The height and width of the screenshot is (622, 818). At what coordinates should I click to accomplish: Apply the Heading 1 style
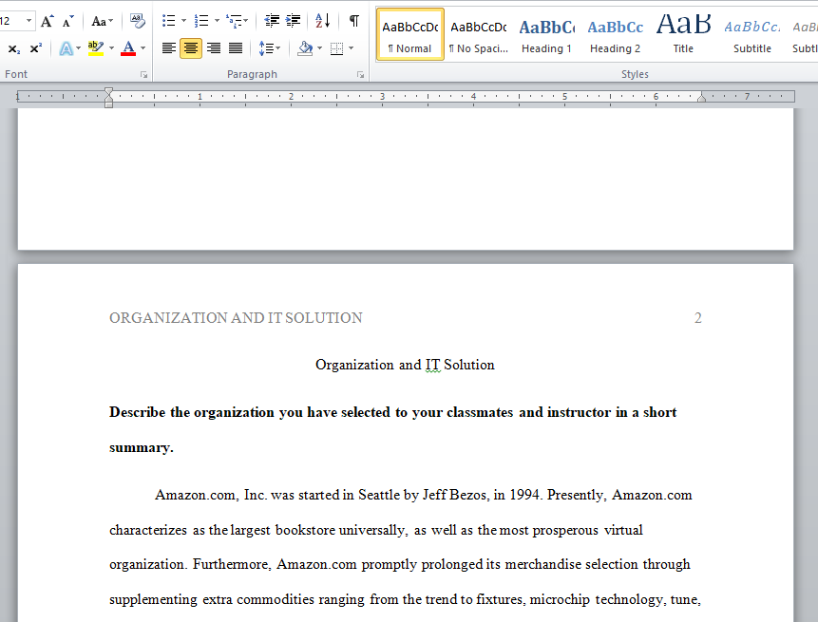[546, 35]
